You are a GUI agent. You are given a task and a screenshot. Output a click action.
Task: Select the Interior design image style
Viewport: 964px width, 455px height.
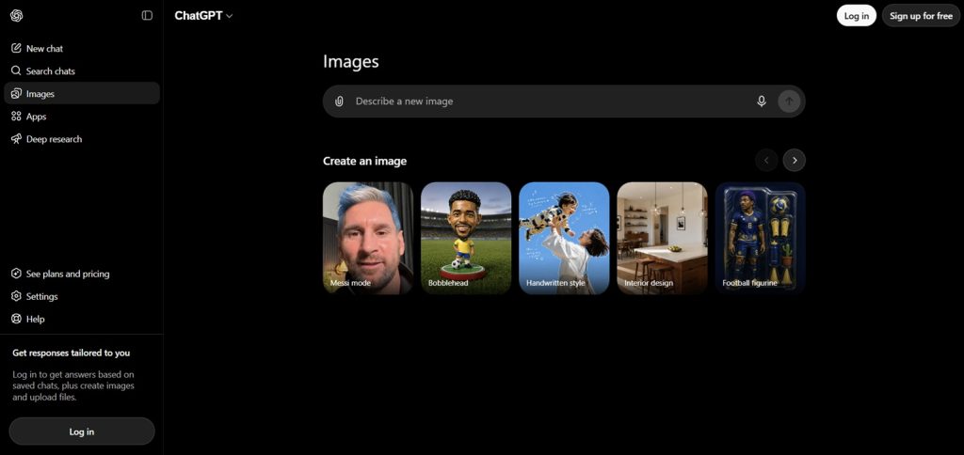[x=662, y=238]
